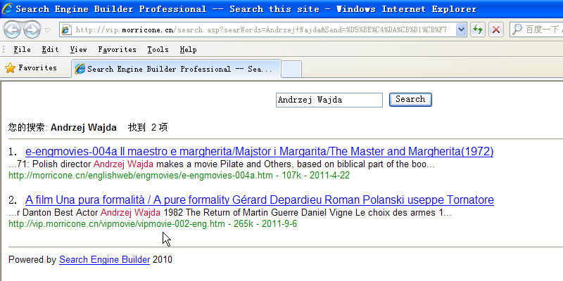Click the browser Back arrow button

coord(12,30)
